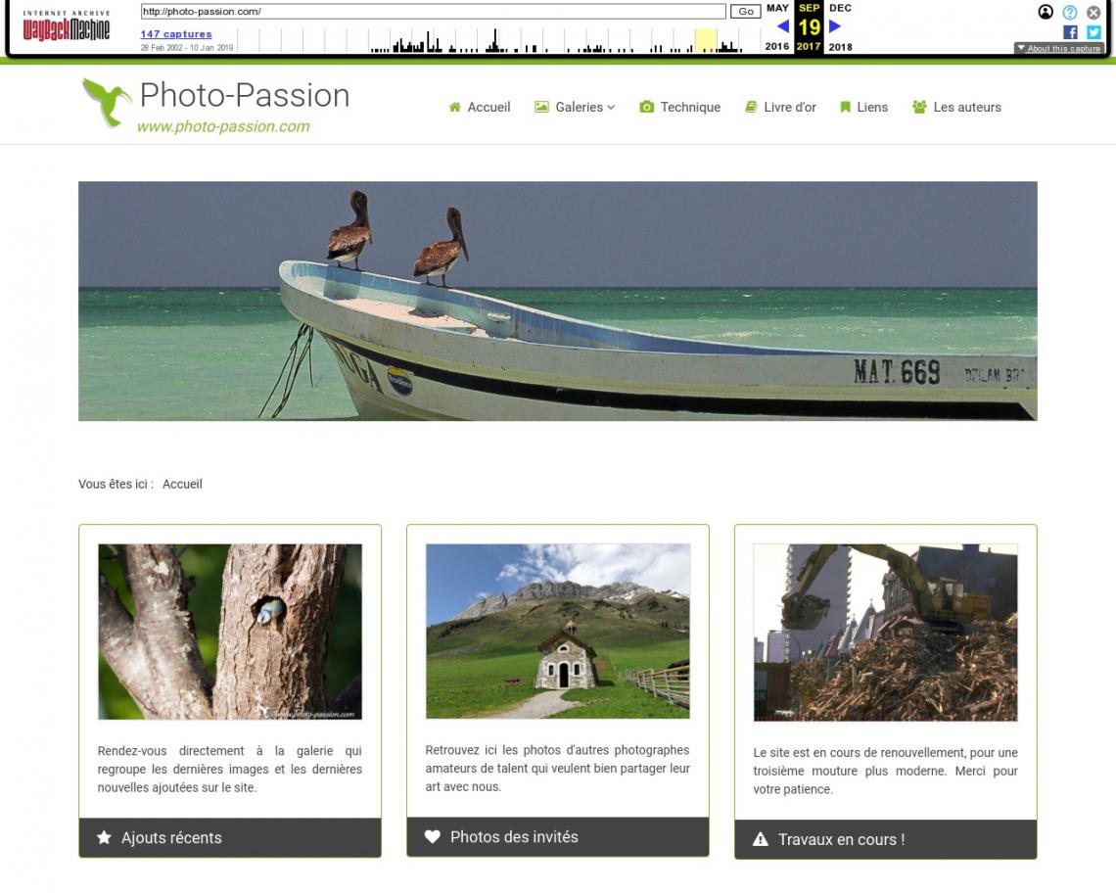Open the Livre d'or page
The width and height of the screenshot is (1116, 893).
pos(780,107)
